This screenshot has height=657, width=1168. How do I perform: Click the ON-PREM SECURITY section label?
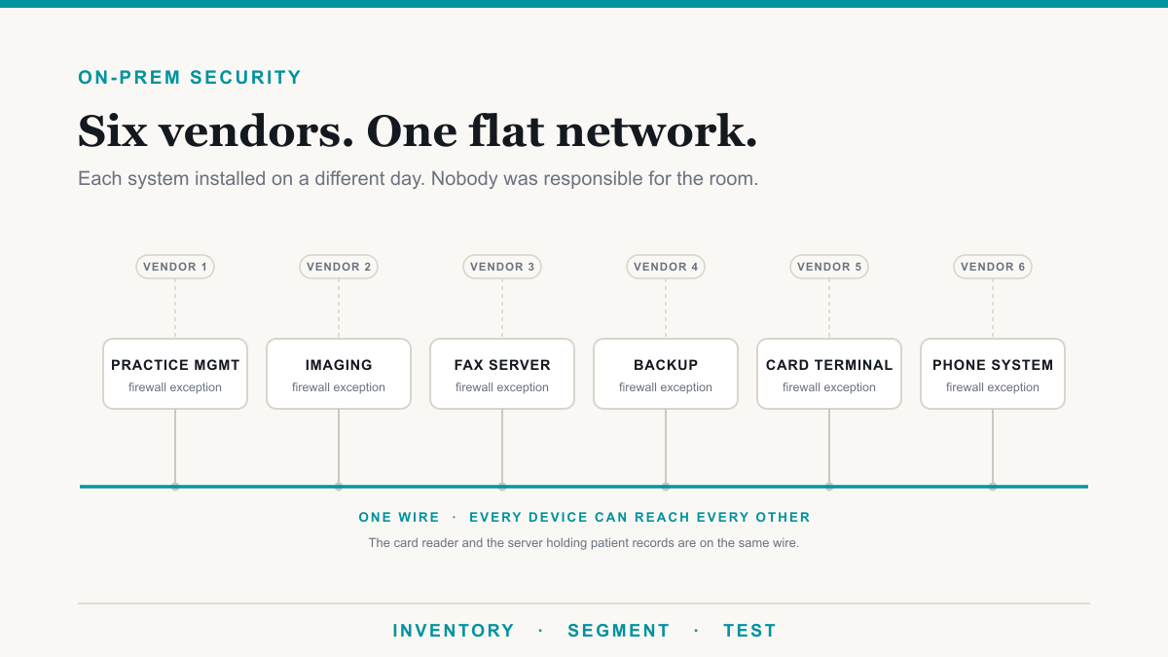[x=190, y=78]
